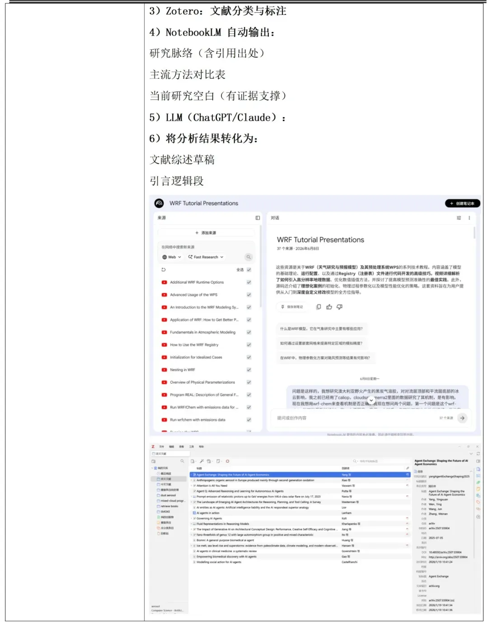Click the 添加来源 button
The width and height of the screenshot is (488, 623).
pos(206,233)
